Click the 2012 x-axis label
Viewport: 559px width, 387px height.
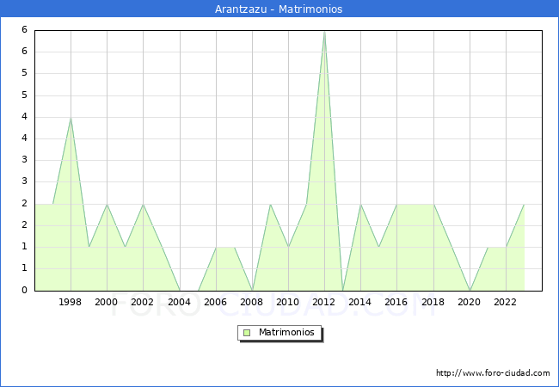tap(324, 302)
